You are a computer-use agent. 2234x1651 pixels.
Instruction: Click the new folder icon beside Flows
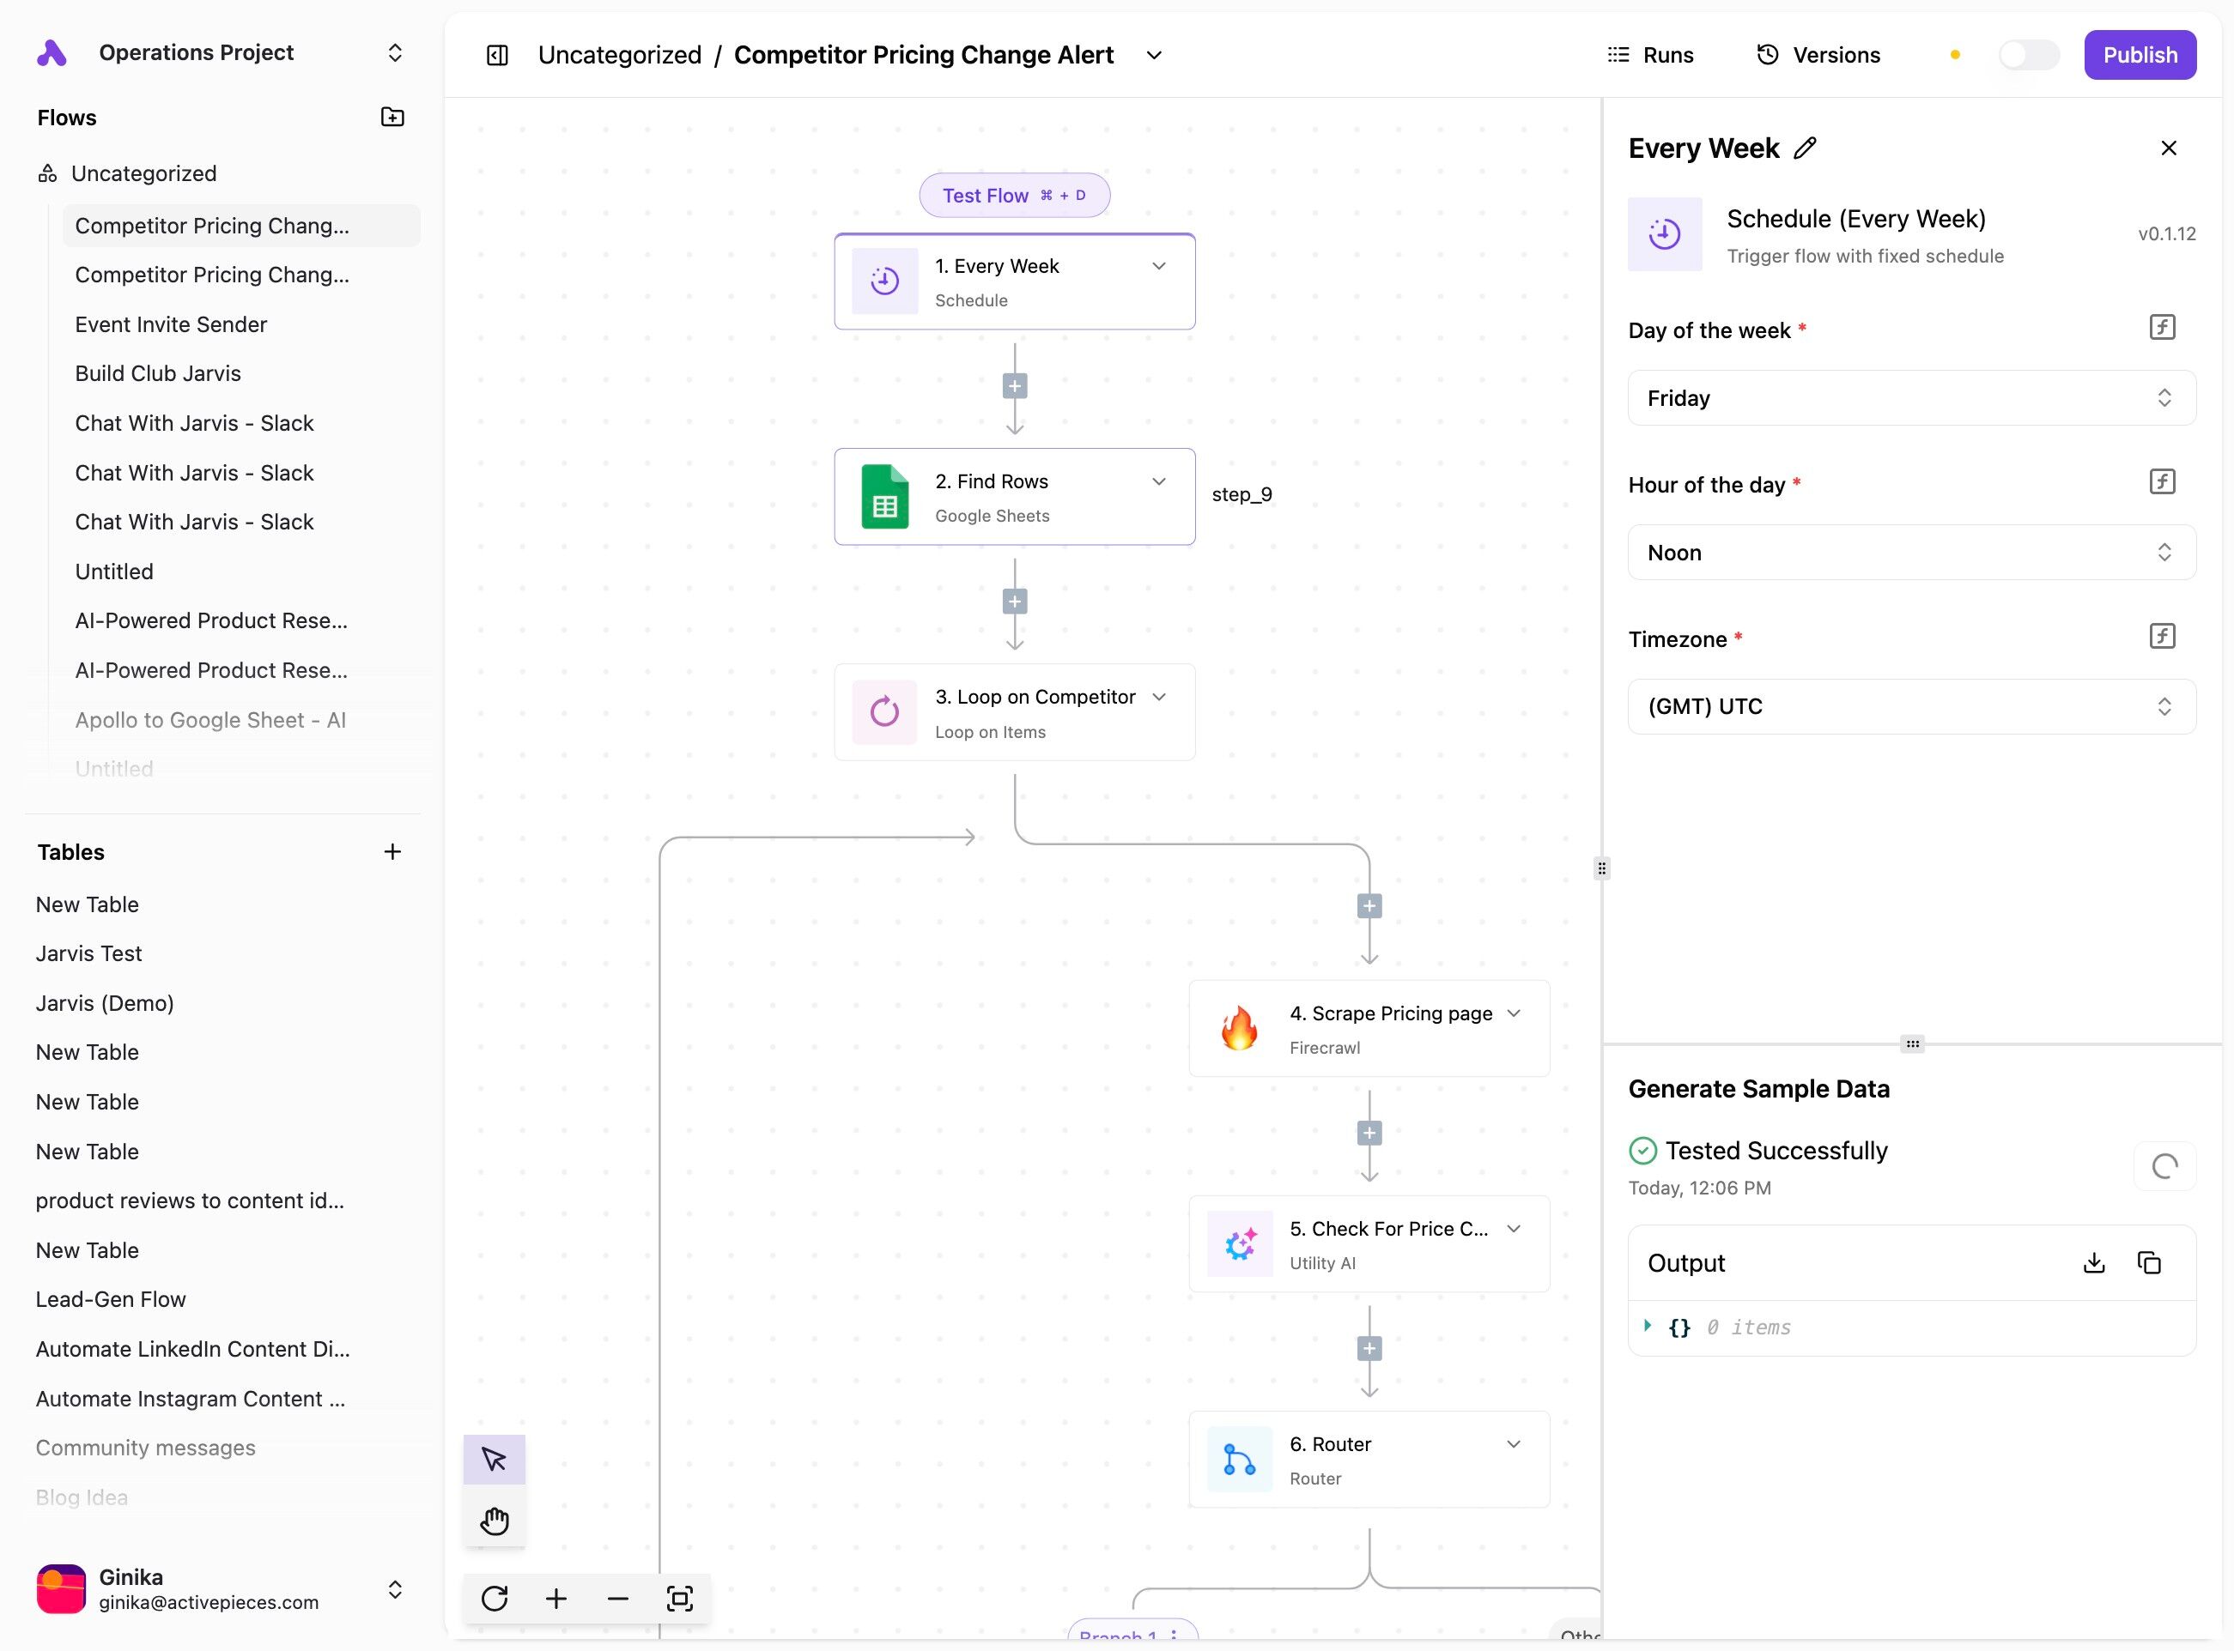pyautogui.click(x=392, y=117)
